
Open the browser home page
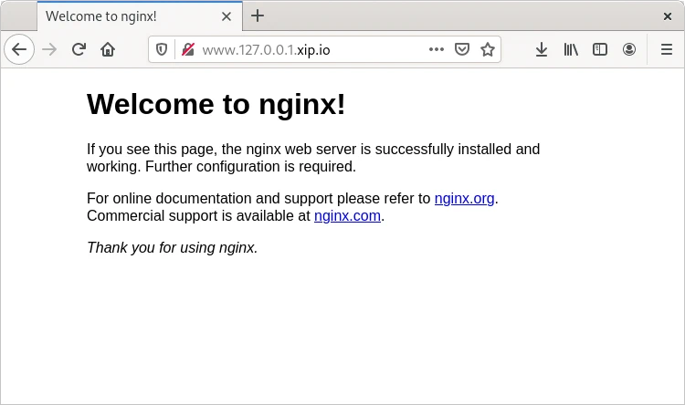(108, 50)
